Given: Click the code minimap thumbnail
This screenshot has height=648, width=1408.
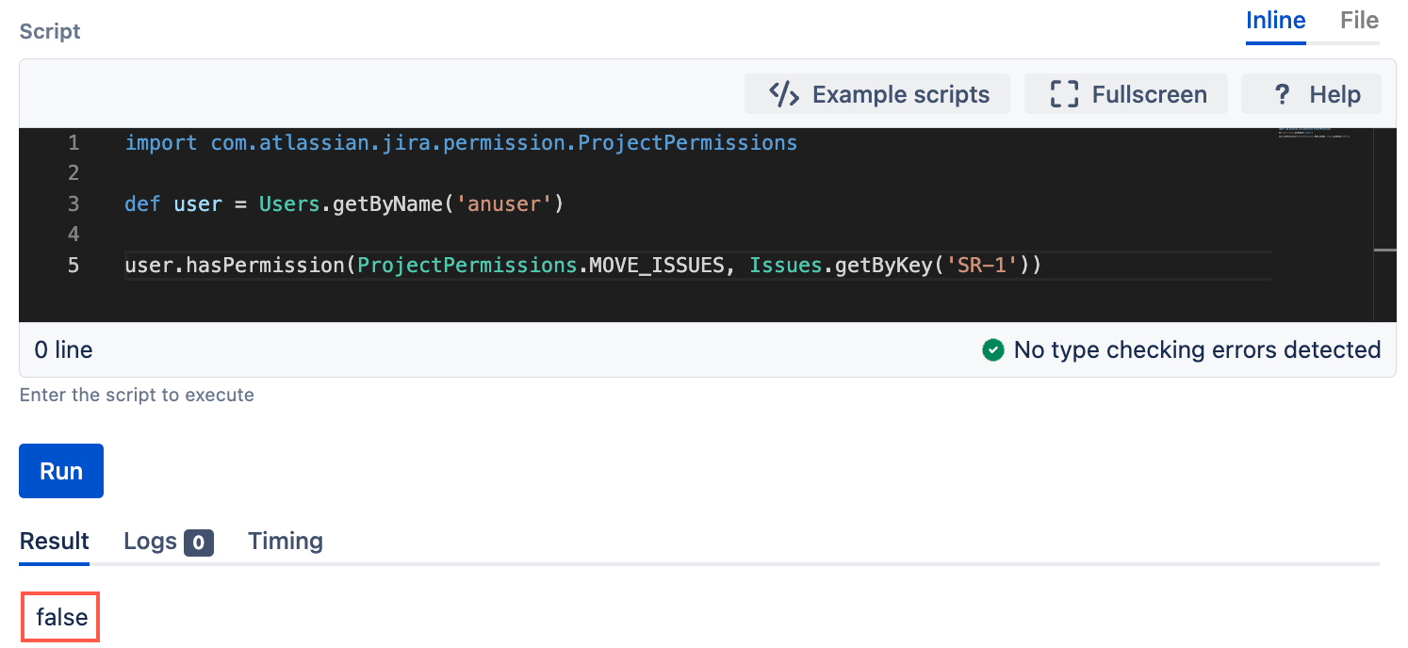Looking at the screenshot, I should coord(1315,133).
